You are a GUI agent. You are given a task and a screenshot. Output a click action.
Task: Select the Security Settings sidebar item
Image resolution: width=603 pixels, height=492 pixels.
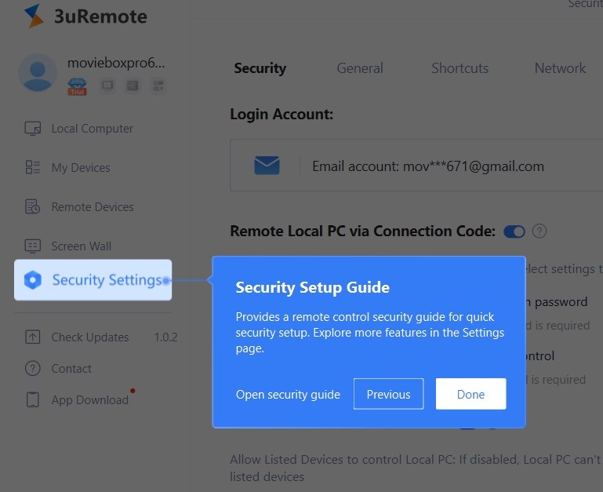93,280
